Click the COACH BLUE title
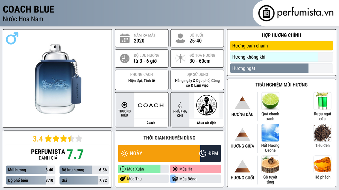The height and width of the screenshot is (190, 339). point(28,9)
